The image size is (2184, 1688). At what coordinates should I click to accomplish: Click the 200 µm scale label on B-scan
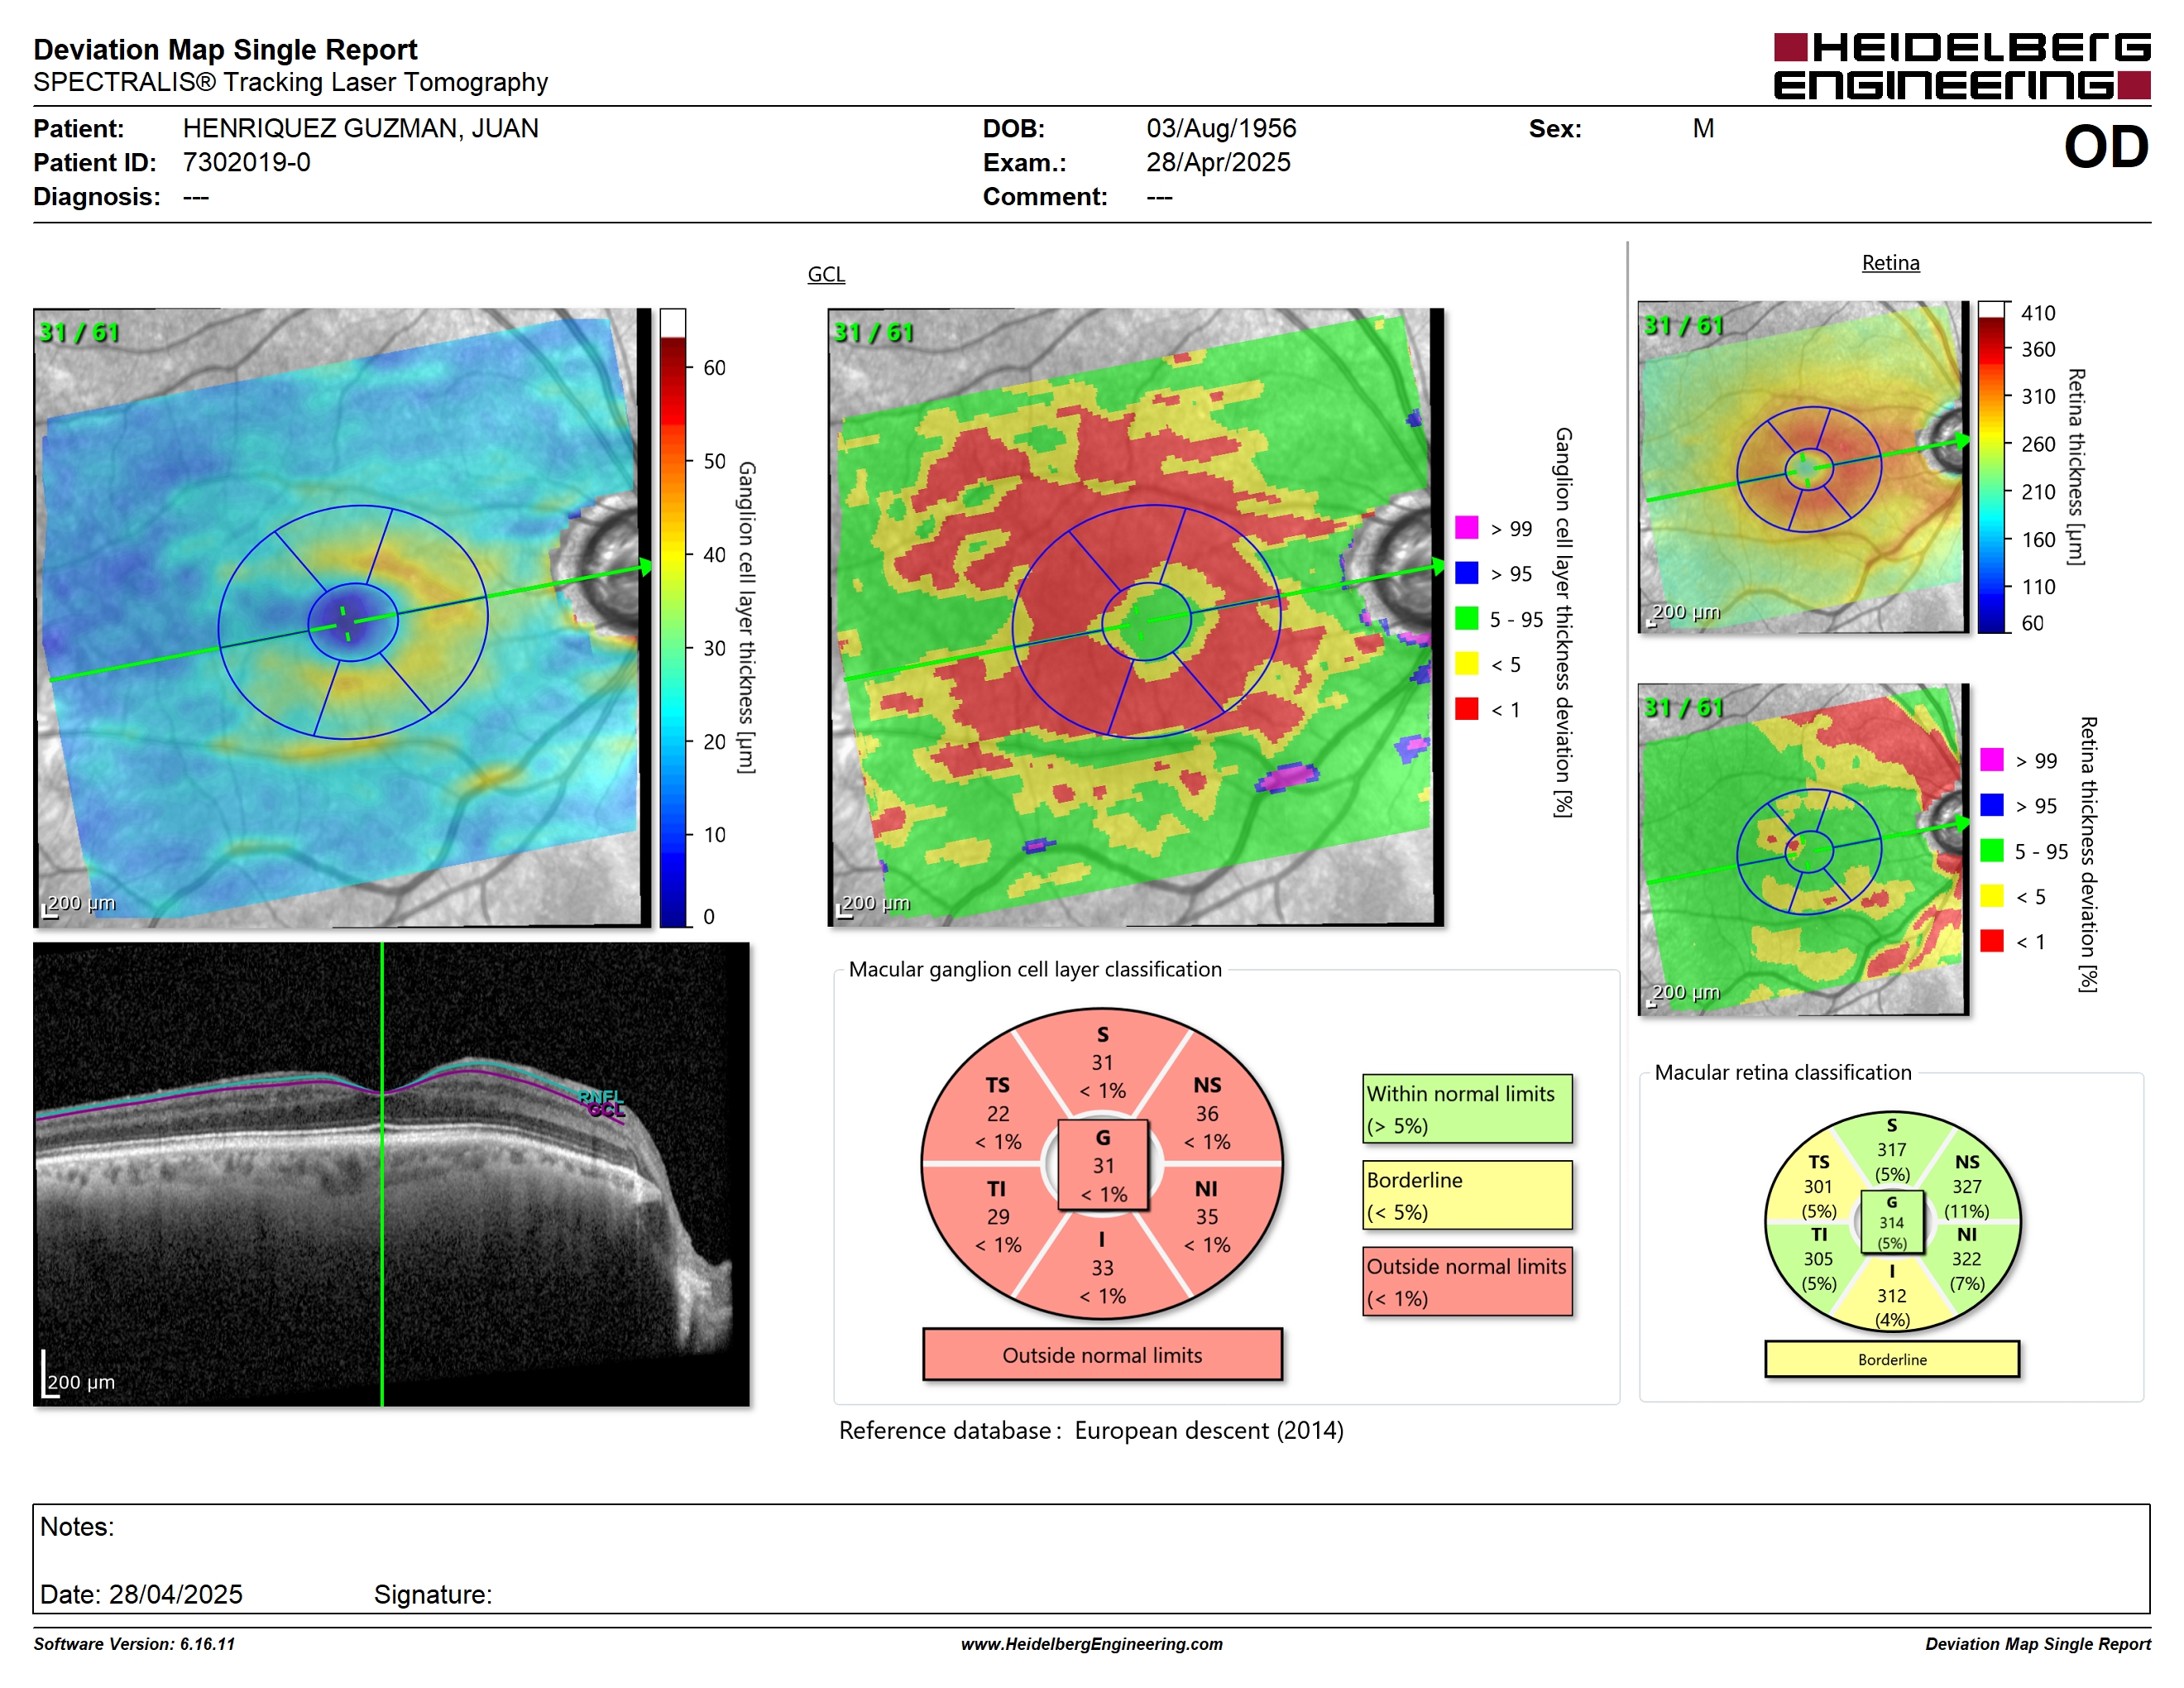coord(81,1382)
